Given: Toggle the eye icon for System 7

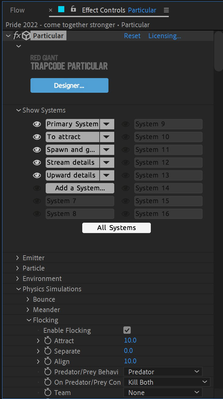Looking at the screenshot, I should (37, 201).
